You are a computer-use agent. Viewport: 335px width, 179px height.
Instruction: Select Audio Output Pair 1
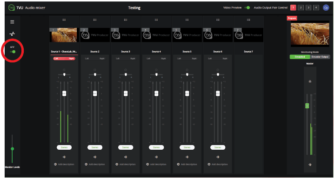click(293, 8)
